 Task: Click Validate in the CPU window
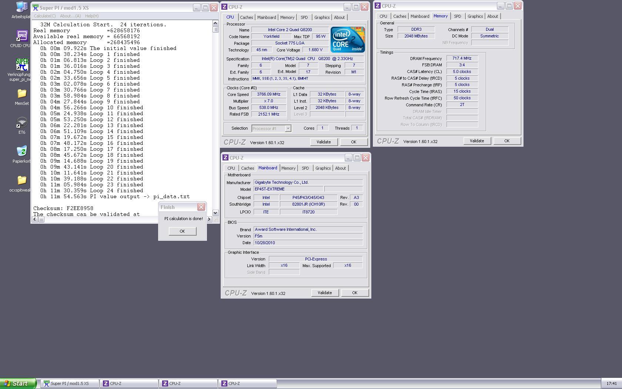[x=324, y=142]
